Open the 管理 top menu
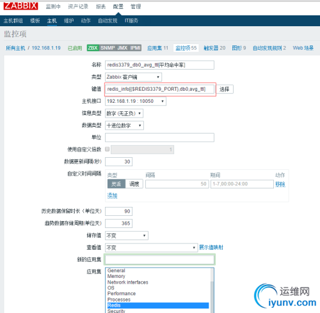320x313 pixels. point(136,6)
